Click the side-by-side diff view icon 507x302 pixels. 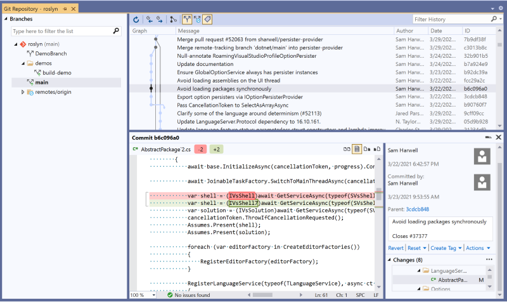coord(347,149)
